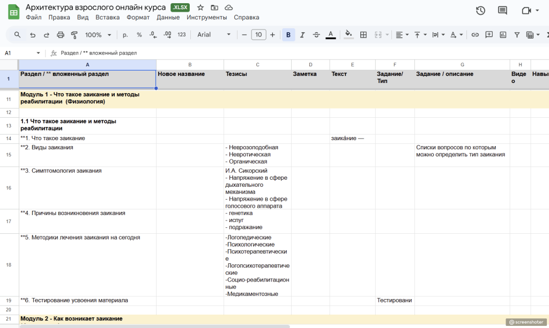The image size is (549, 328).
Task: Expand the 100% zoom dropdown
Action: coord(98,35)
